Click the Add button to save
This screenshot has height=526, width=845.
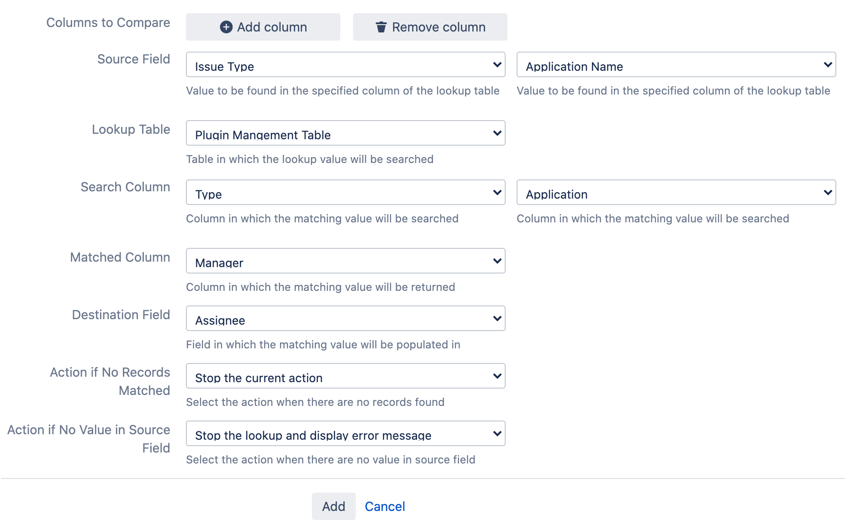click(333, 506)
